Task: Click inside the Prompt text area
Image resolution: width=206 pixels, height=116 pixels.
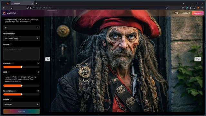Action: (x=22, y=53)
